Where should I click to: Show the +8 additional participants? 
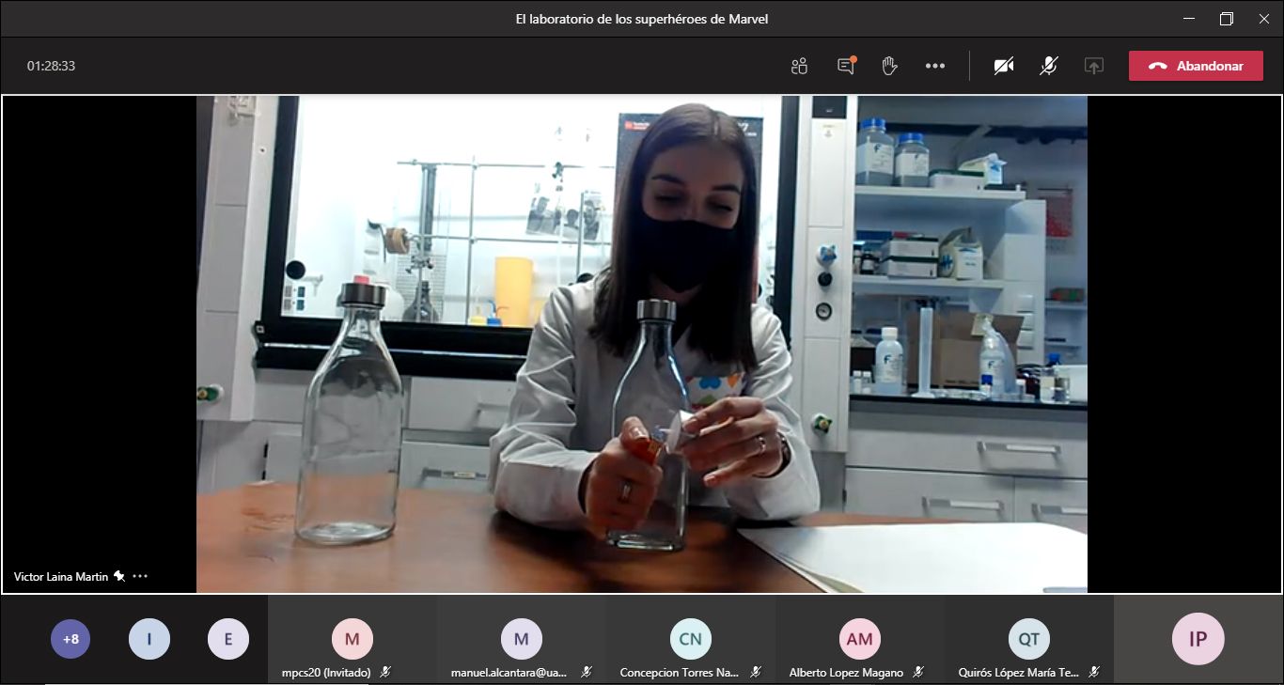(x=70, y=640)
